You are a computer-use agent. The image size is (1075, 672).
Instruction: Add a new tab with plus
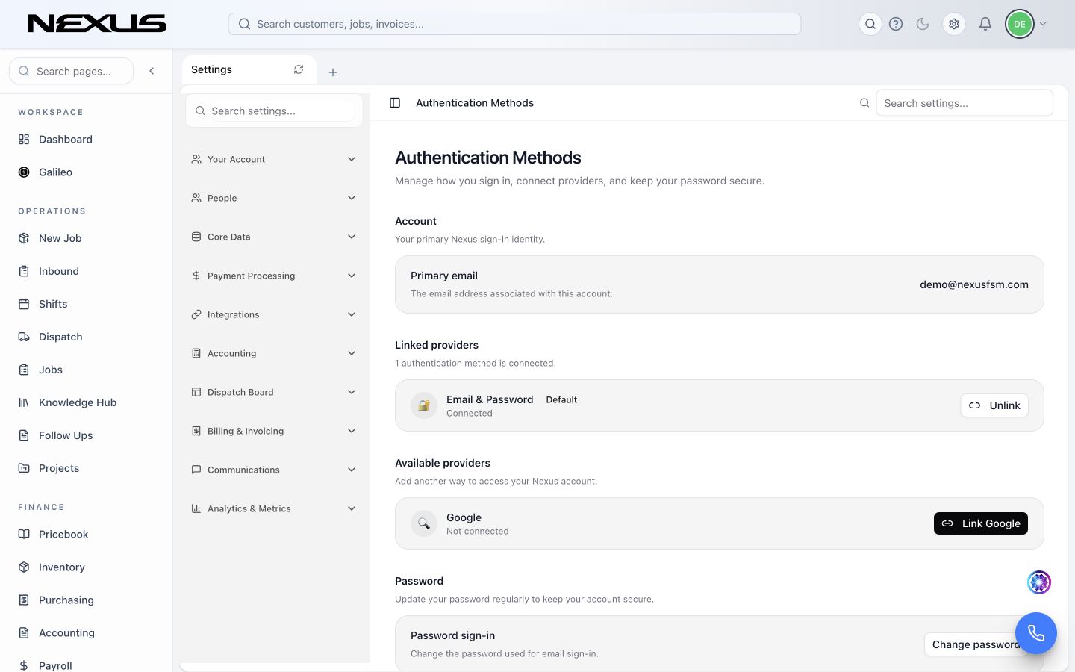click(333, 72)
